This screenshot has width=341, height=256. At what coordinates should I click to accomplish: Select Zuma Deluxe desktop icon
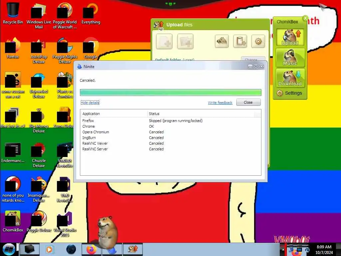tap(64, 118)
